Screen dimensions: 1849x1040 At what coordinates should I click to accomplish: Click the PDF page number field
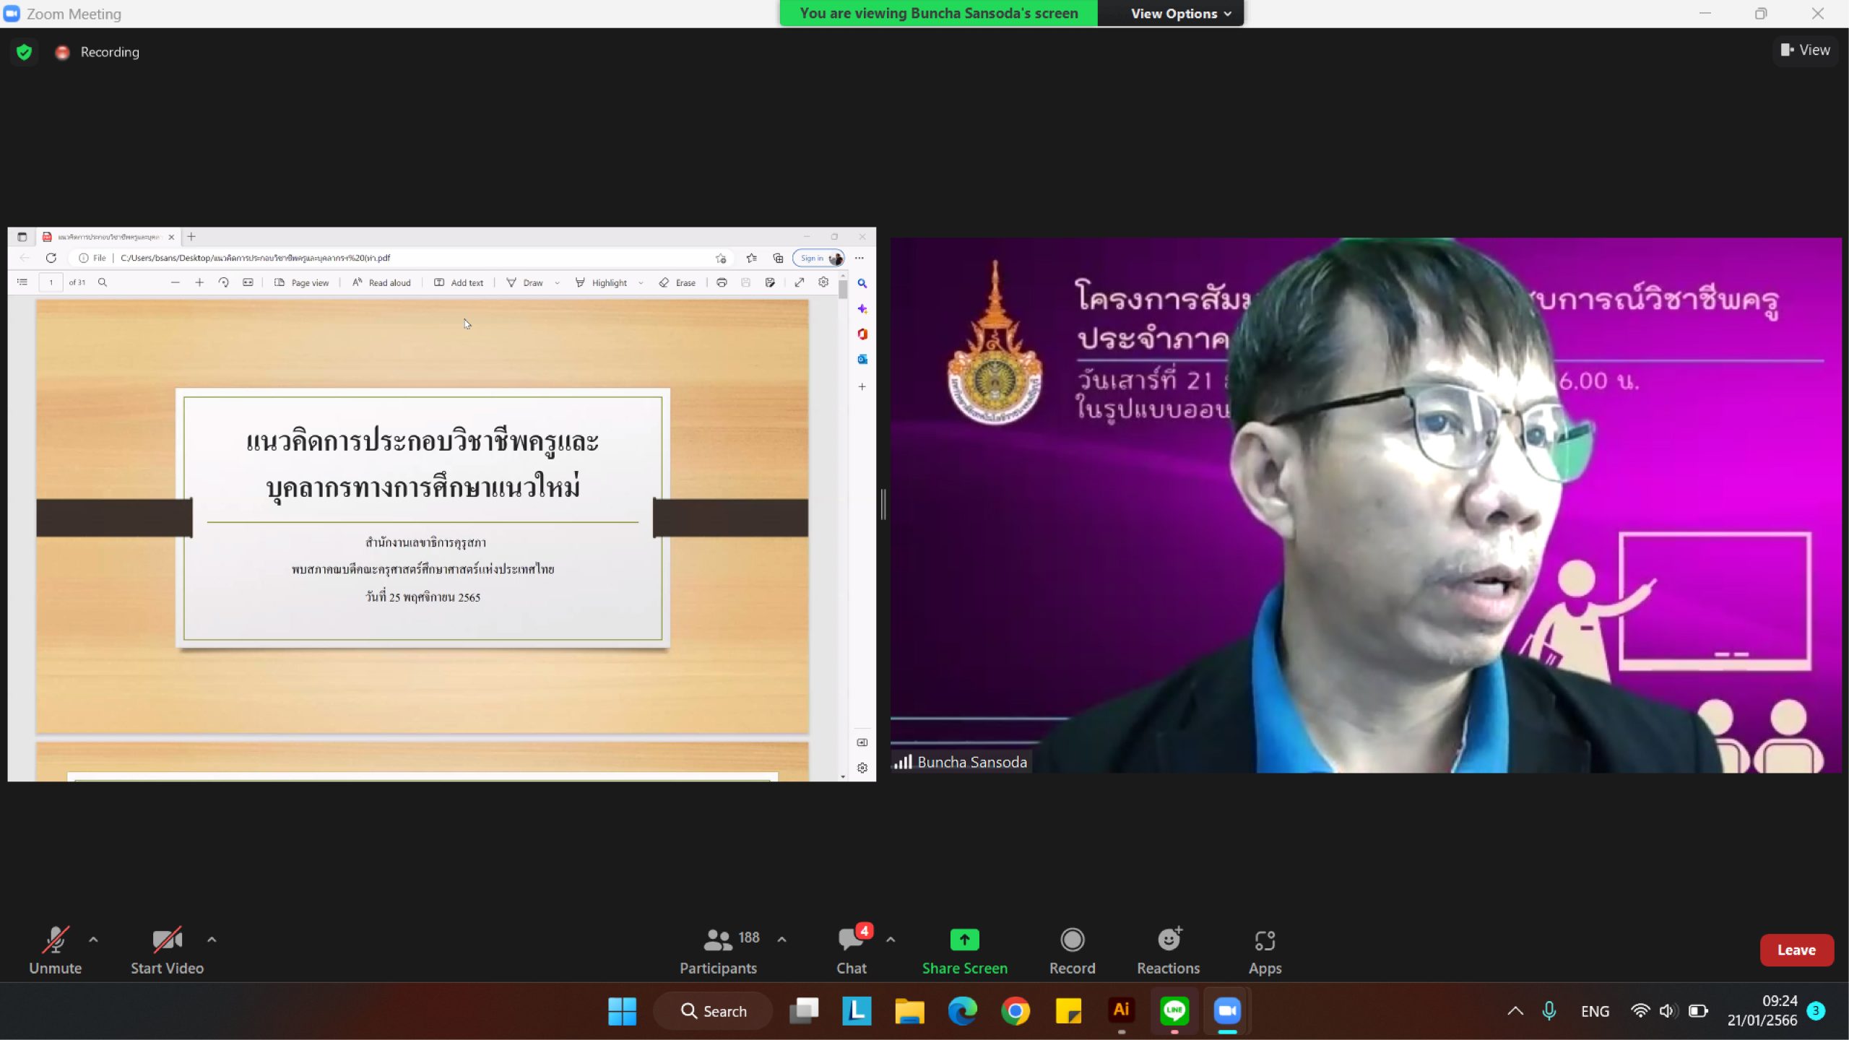coord(51,282)
